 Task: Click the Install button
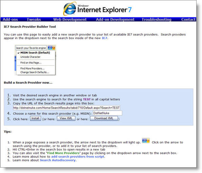click(x=36, y=118)
